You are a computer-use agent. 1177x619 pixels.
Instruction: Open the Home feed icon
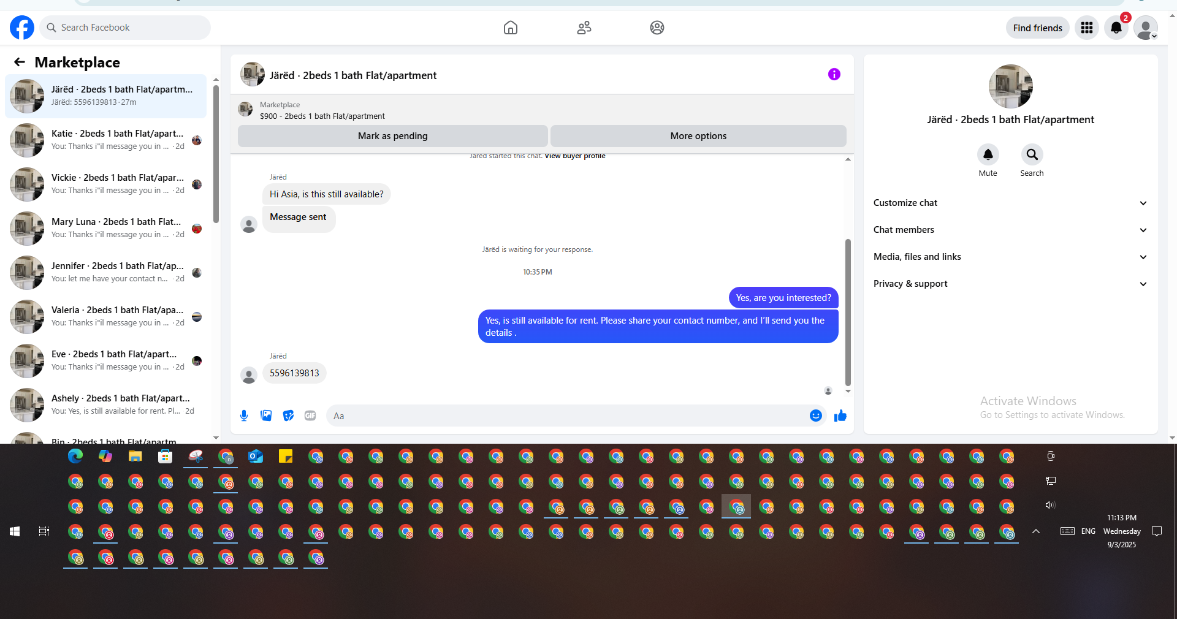pos(510,28)
